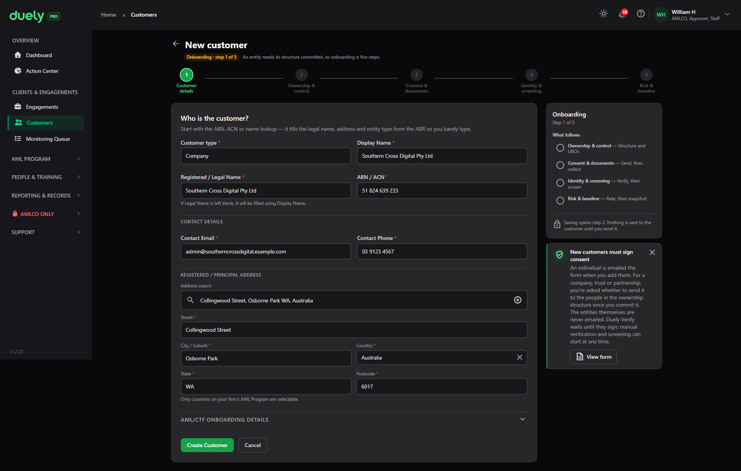Open the Country combo box
Image resolution: width=741 pixels, height=471 pixels.
click(x=442, y=358)
